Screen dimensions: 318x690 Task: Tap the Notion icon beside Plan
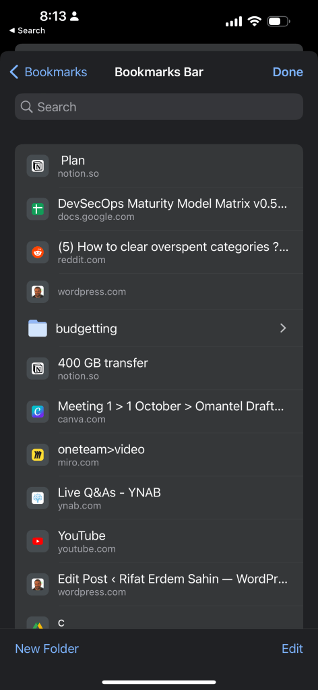(x=38, y=166)
